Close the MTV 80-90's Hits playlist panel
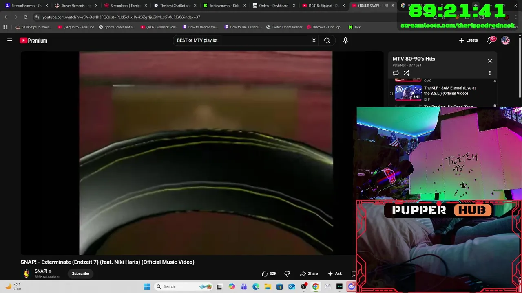 pos(490,61)
